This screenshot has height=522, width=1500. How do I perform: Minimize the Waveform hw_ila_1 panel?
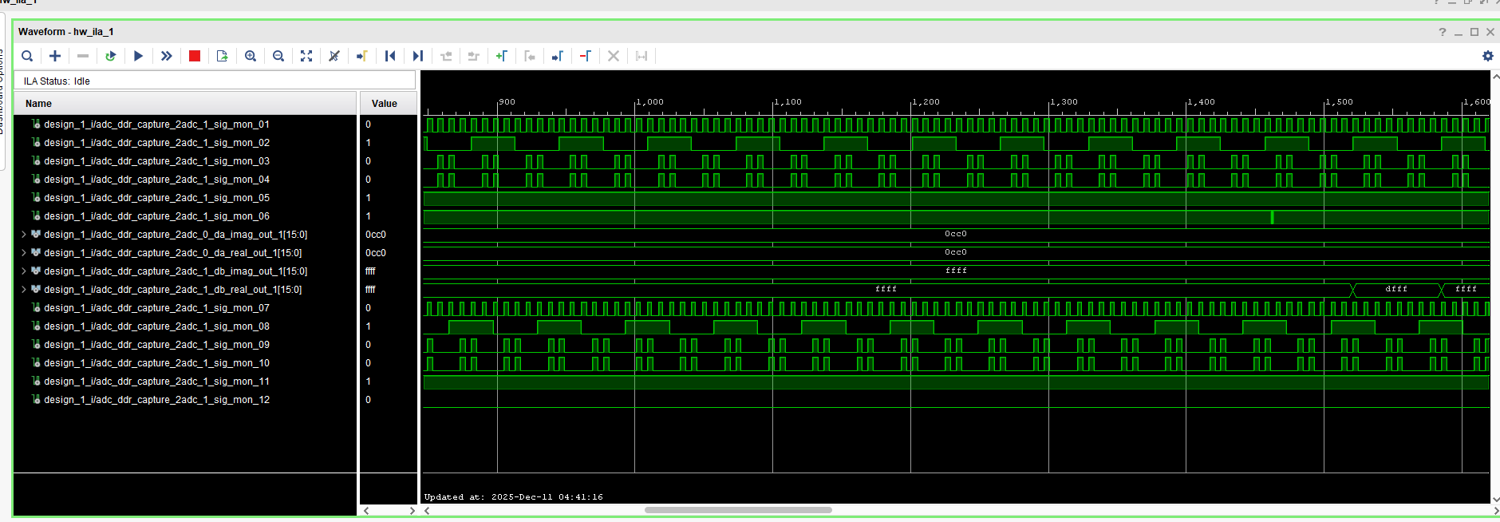(1459, 33)
